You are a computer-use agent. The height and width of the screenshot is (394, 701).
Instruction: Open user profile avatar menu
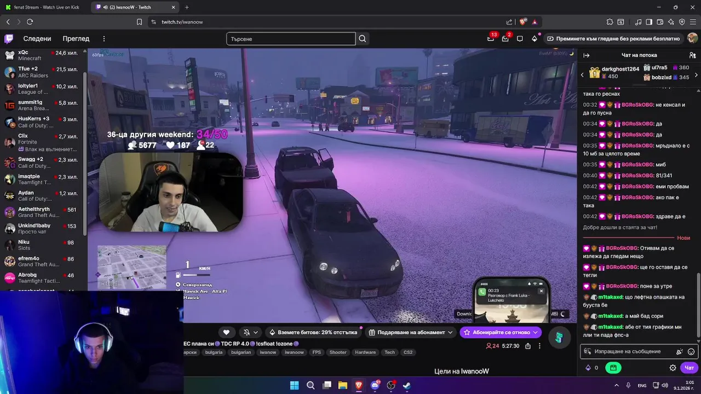(x=692, y=39)
